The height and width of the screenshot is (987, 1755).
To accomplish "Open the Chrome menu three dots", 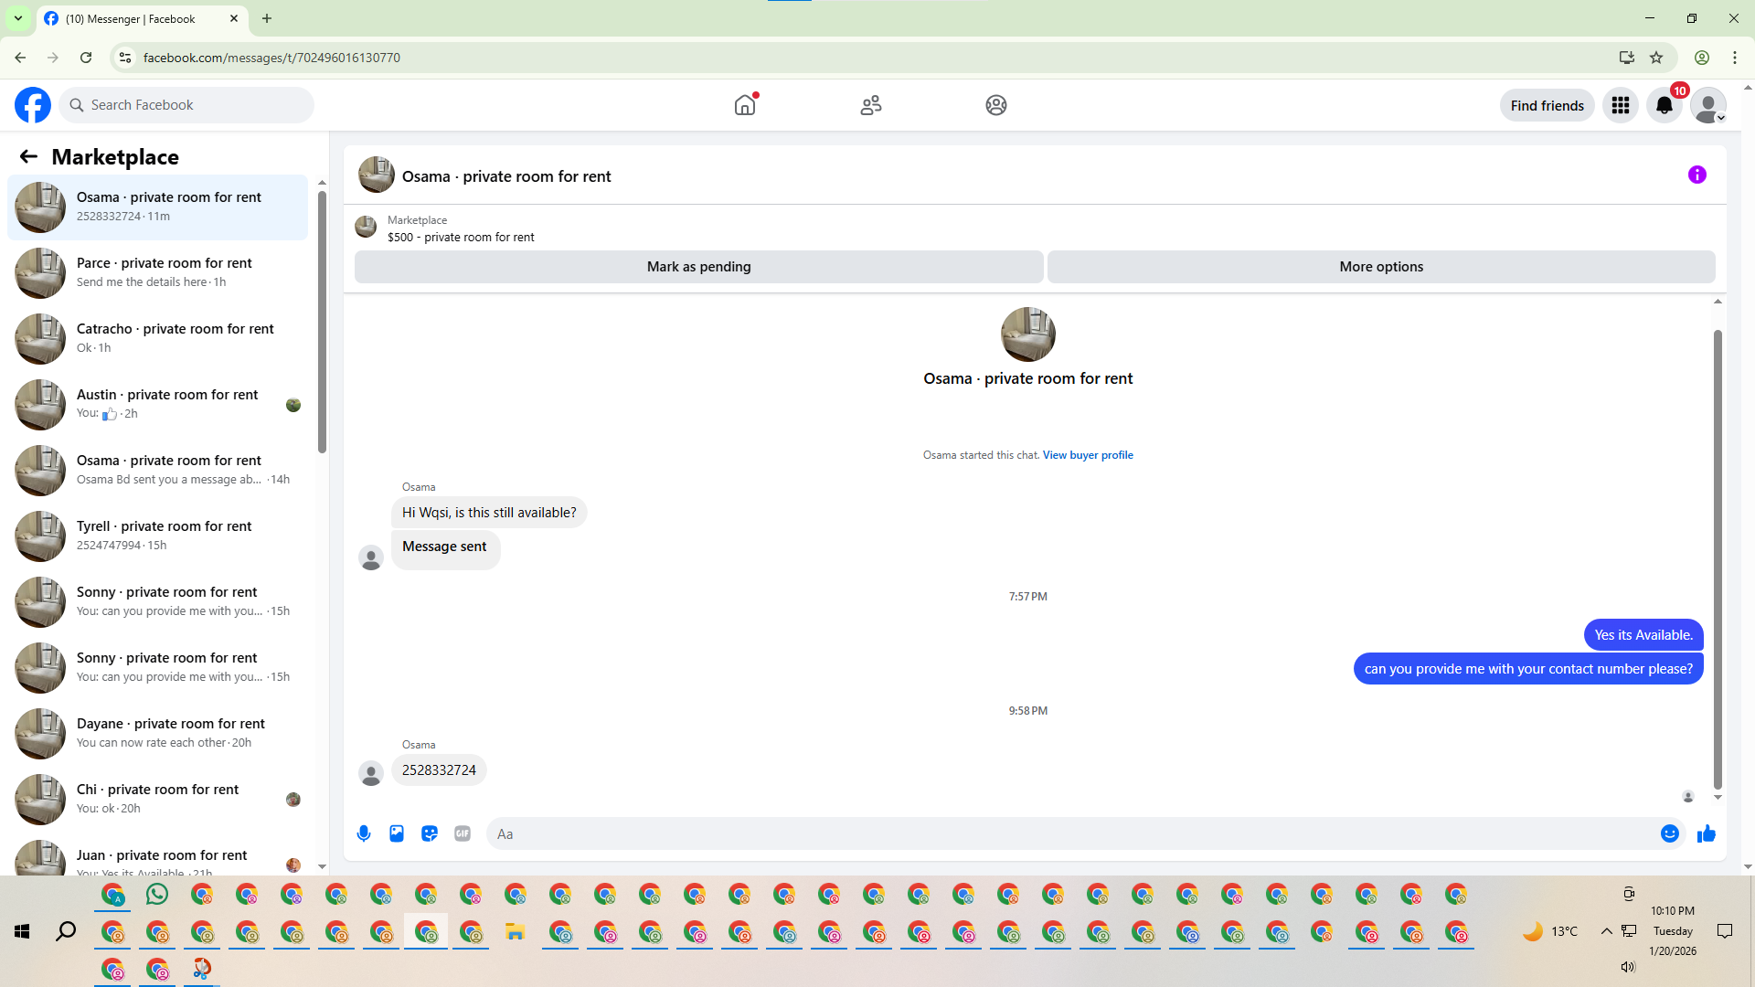I will tap(1735, 58).
